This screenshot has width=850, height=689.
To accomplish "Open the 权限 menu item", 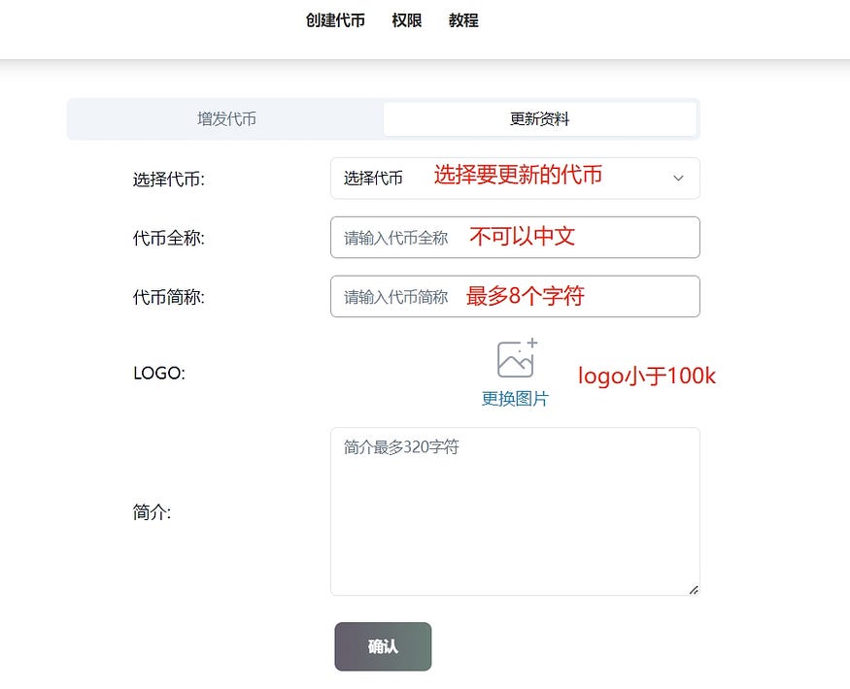I will tap(407, 20).
